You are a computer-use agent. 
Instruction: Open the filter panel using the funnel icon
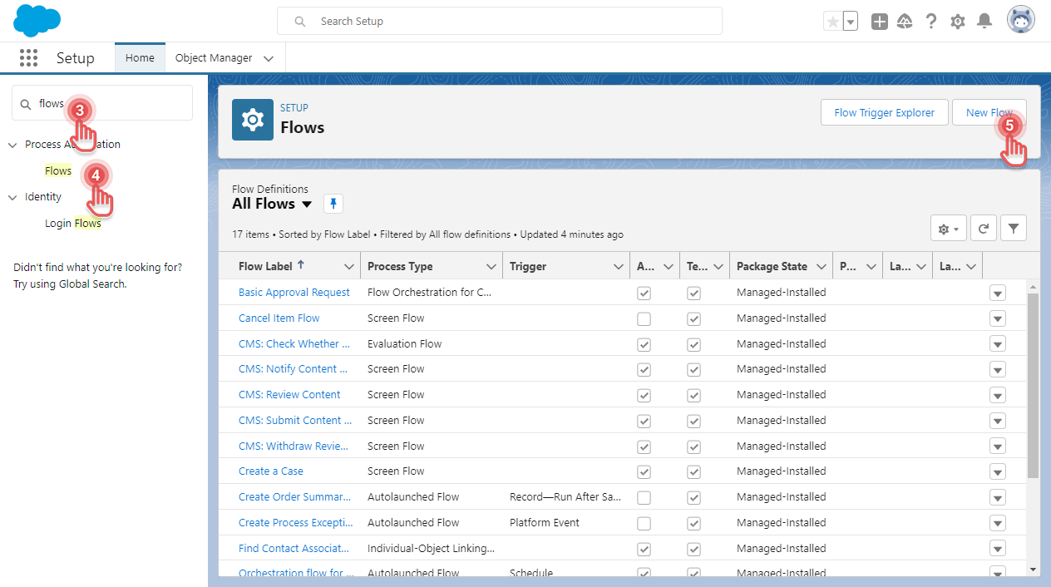click(x=1013, y=228)
